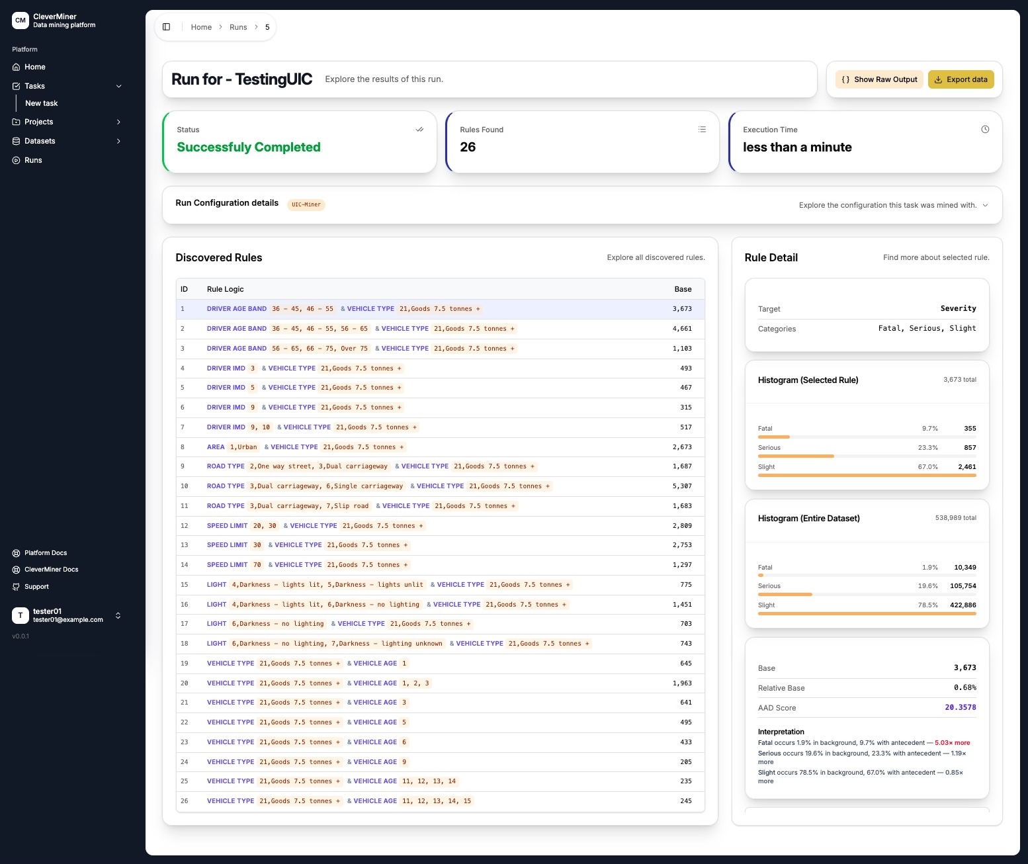Select rule 20 Vehicle Age 1, 2, 3
This screenshot has height=864, width=1028.
point(440,683)
